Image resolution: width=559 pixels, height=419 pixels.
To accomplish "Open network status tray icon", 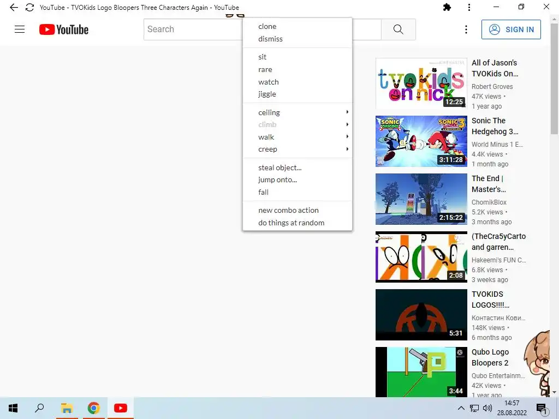I will 474,408.
